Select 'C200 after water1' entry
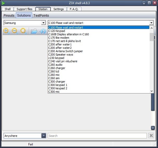Image resolution: width=158 pixels, height=148 pixels. click(99, 44)
